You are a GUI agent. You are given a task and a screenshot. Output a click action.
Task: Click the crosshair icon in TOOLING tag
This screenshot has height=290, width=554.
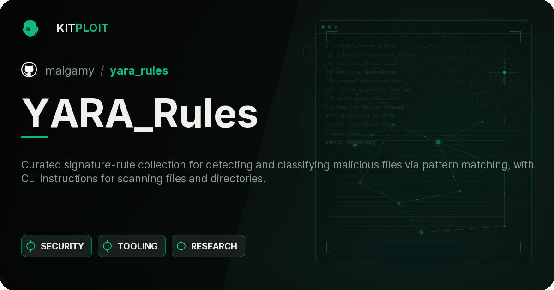pyautogui.click(x=108, y=246)
